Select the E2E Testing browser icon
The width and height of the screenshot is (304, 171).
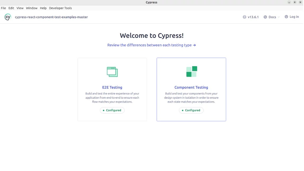point(112,71)
